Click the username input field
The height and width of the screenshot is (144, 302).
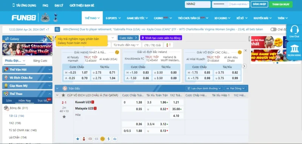click(197, 4)
